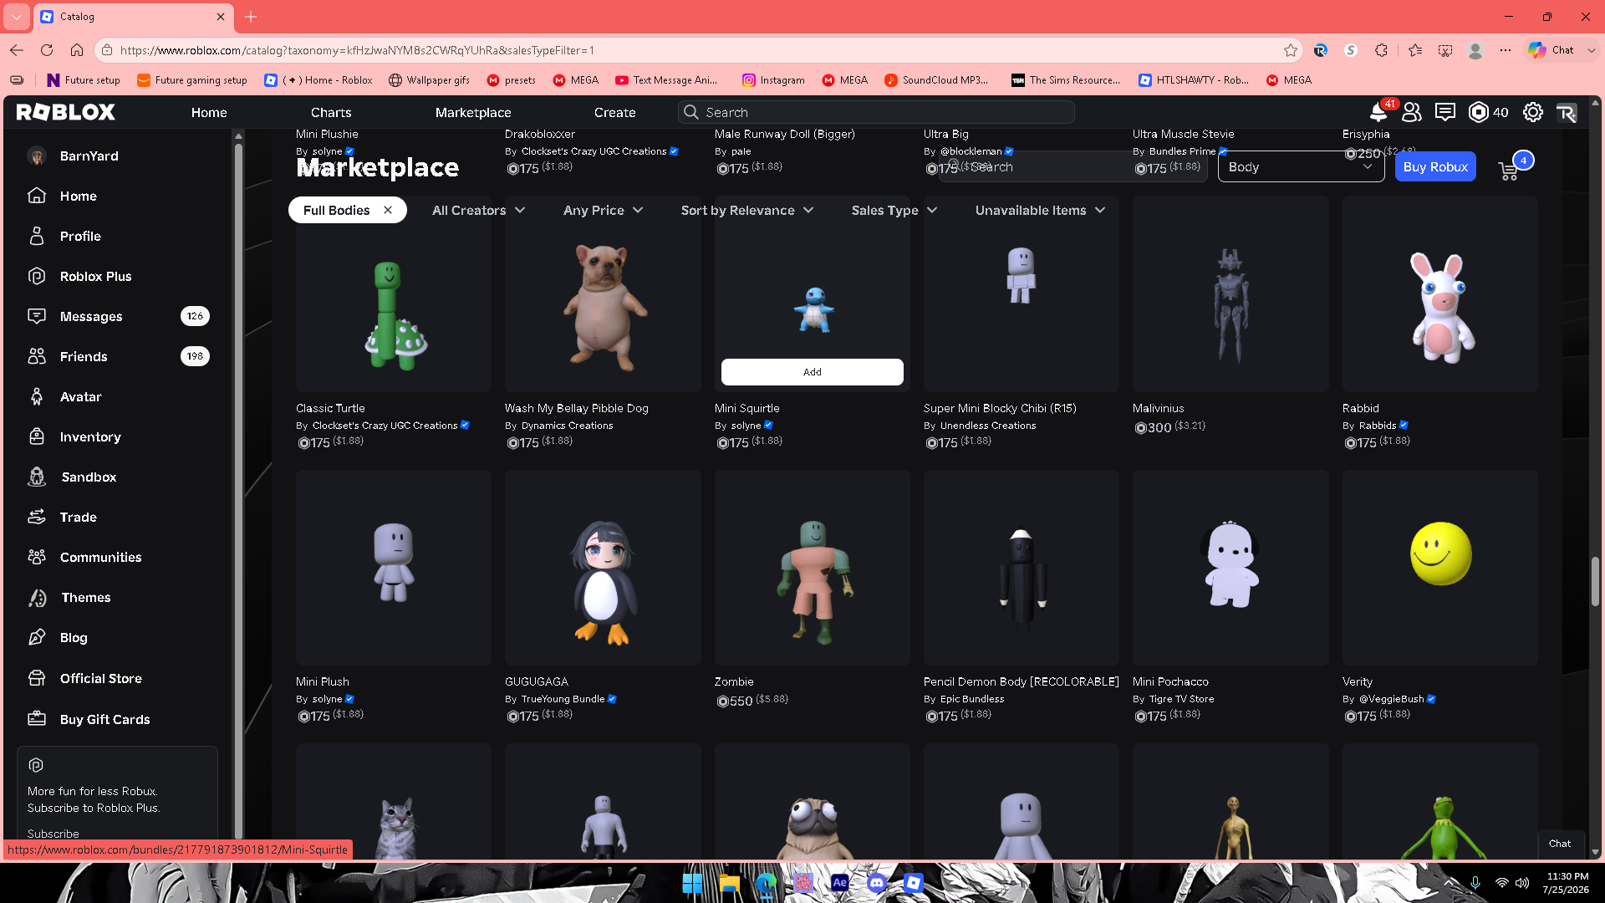Open the Body category dropdown
1605x903 pixels.
coord(1301,167)
